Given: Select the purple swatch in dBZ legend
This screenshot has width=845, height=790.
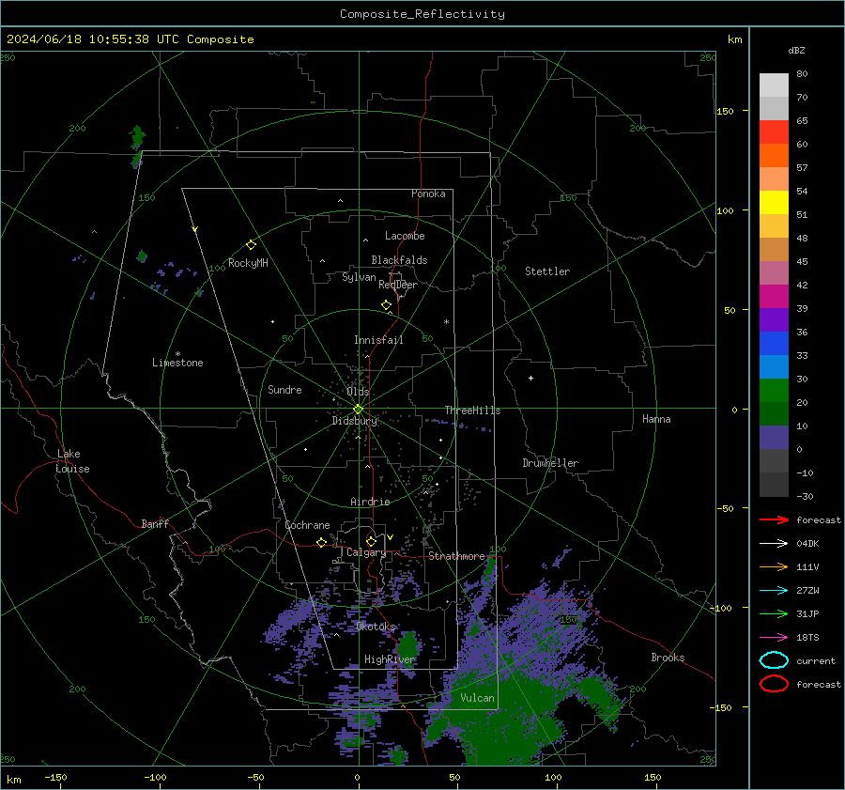Looking at the screenshot, I should click(774, 319).
